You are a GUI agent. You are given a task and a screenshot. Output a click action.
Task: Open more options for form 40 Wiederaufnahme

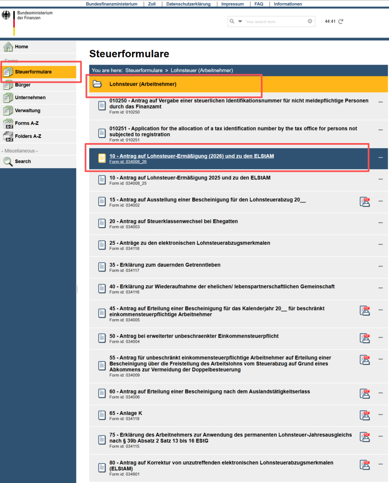(x=380, y=288)
